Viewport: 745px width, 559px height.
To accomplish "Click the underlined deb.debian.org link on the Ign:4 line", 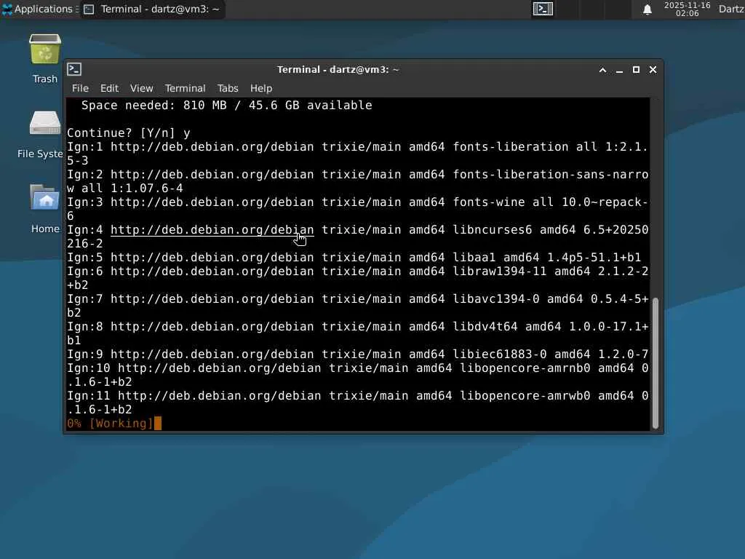I will point(212,230).
